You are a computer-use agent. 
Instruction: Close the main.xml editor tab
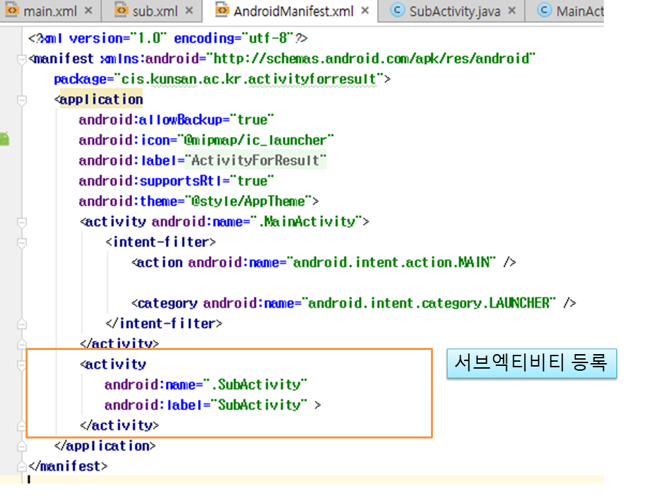pos(88,11)
